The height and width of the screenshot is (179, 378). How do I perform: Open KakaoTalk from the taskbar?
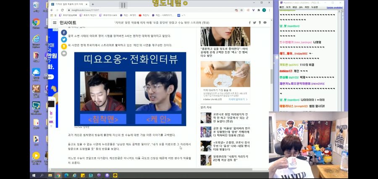point(115,175)
